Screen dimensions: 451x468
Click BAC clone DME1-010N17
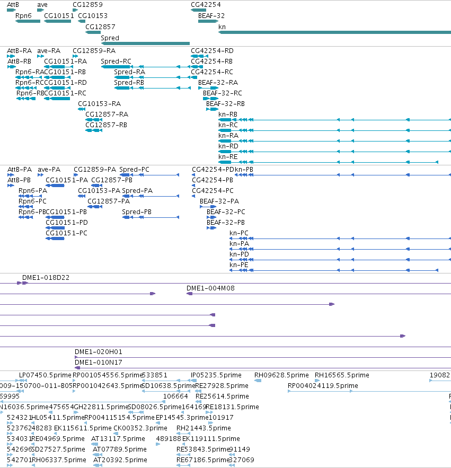click(263, 368)
